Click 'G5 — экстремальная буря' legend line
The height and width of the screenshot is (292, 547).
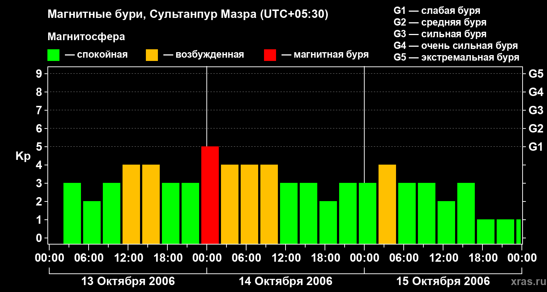click(457, 57)
